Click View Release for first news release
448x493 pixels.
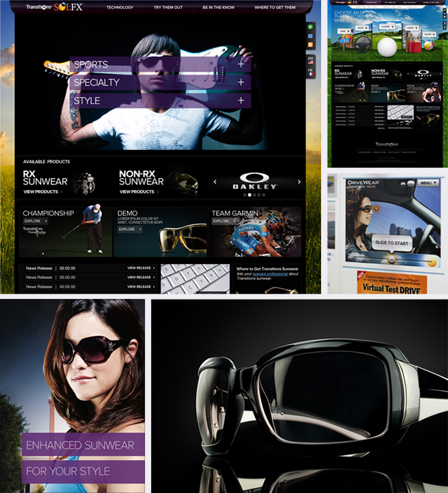141,268
